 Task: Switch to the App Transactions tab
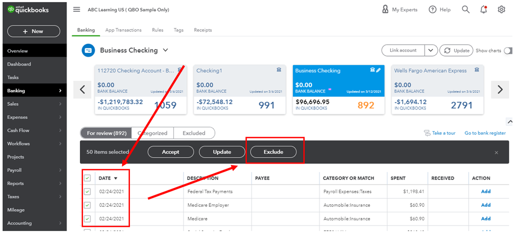tap(124, 30)
